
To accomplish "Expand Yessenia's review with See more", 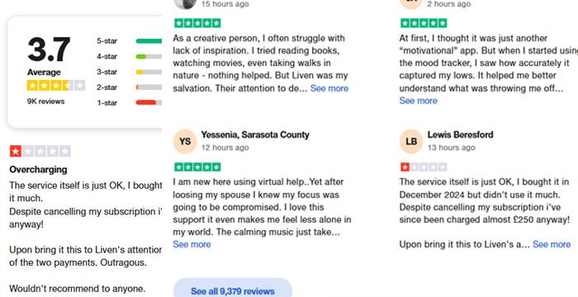I will [192, 244].
